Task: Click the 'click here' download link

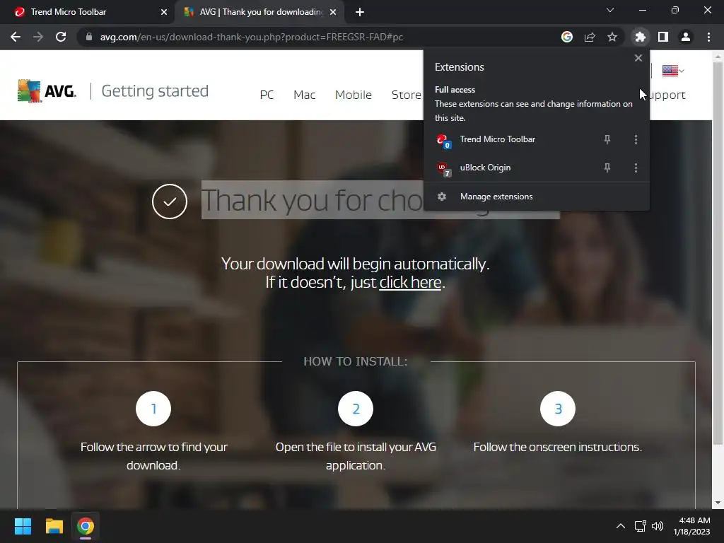Action: click(x=410, y=282)
